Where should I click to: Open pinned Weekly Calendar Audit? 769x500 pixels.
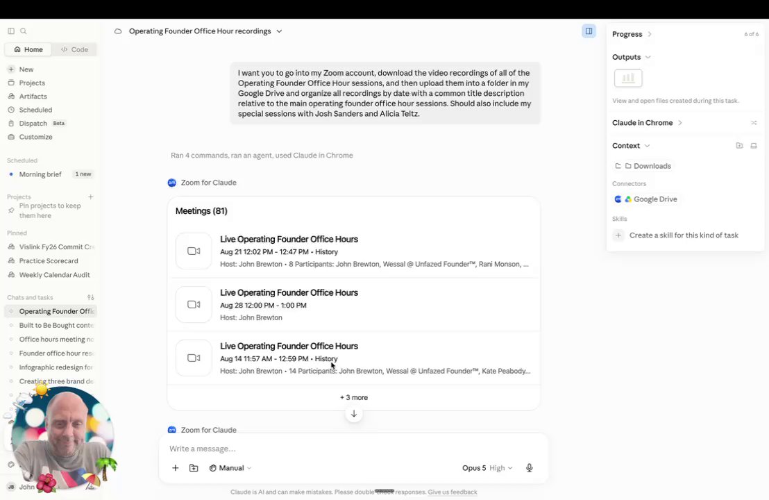[51, 275]
